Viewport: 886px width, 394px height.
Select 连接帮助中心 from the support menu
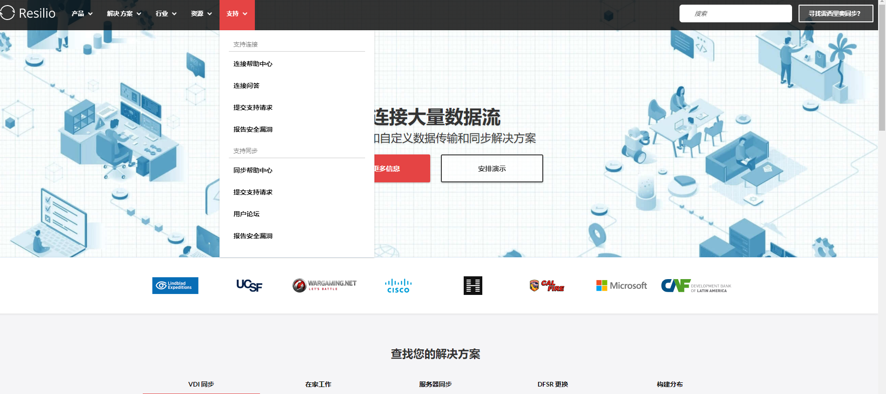253,64
